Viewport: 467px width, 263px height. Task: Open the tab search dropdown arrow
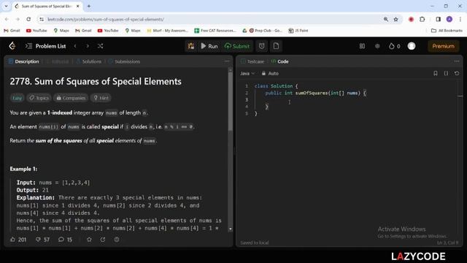tap(6, 6)
